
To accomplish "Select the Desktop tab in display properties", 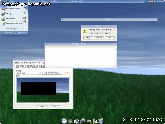I will [24, 63].
